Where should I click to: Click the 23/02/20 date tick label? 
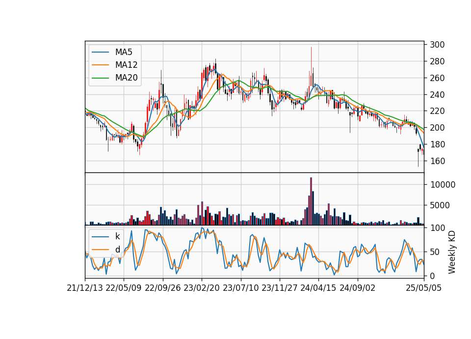click(202, 288)
